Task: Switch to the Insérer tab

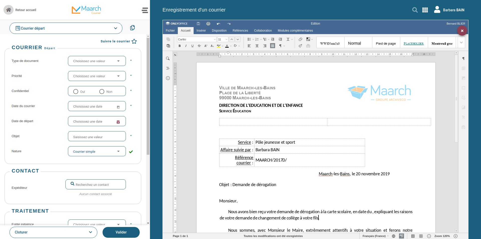Action: (201, 31)
